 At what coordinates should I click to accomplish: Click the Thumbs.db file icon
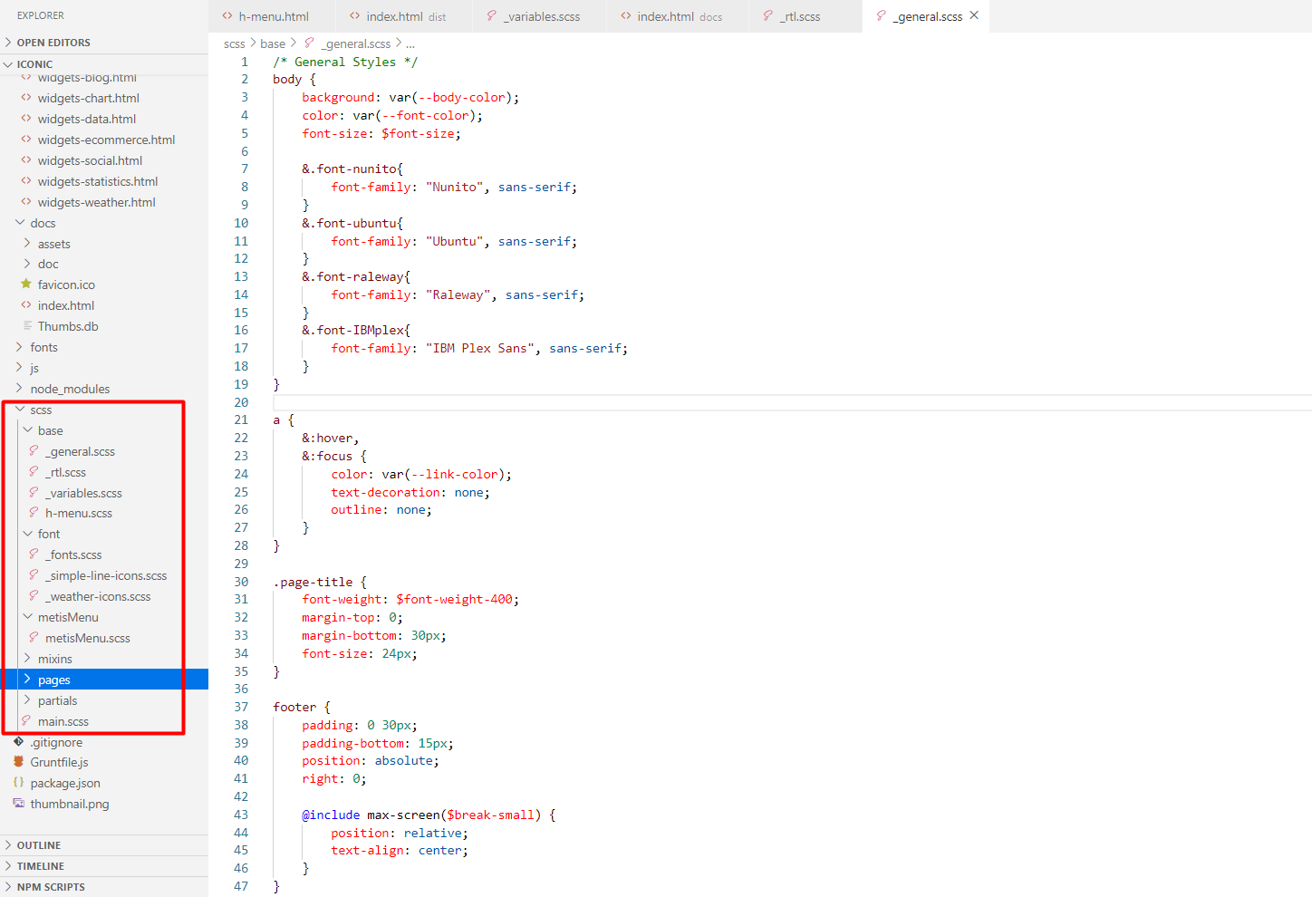pos(27,326)
